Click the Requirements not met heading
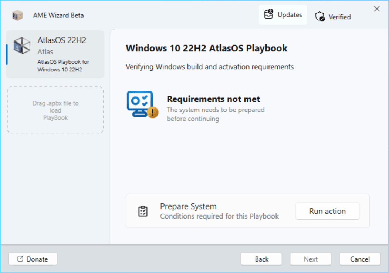Viewport: 389px width, 273px height. pos(213,99)
